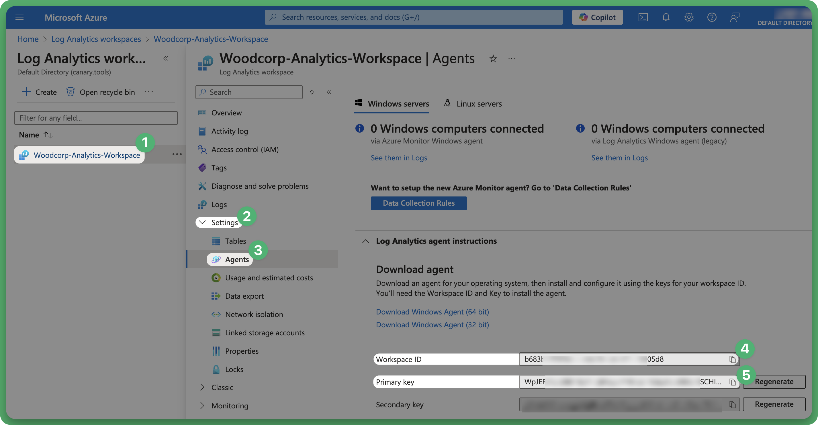Open more commands ellipsis beside recycle bin
This screenshot has height=425, width=818.
click(149, 92)
